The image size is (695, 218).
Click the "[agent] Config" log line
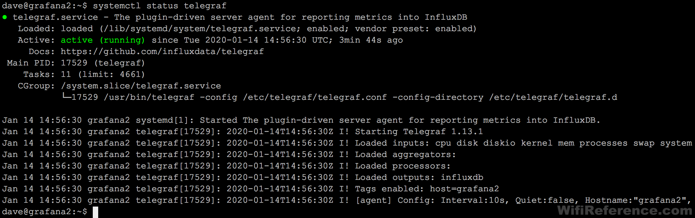point(523,200)
